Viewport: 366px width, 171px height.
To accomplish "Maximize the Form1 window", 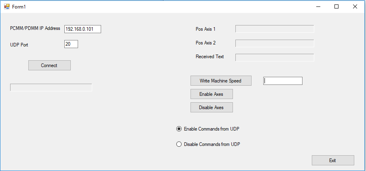I will (x=336, y=7).
